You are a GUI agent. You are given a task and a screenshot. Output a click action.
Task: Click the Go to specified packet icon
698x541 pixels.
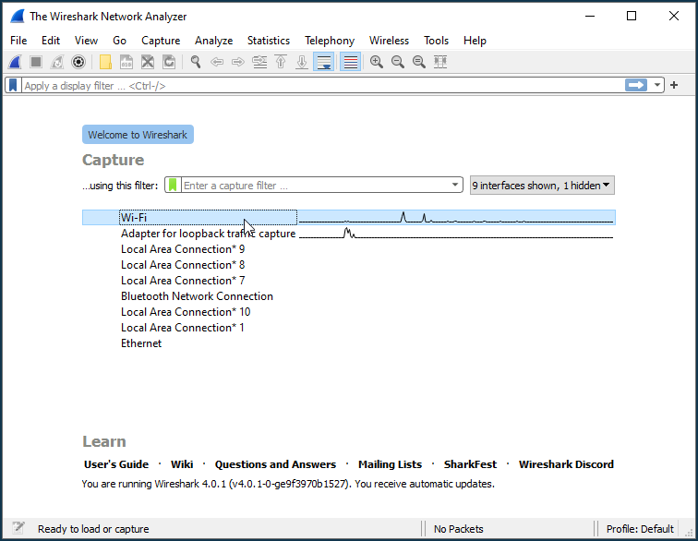click(x=259, y=62)
